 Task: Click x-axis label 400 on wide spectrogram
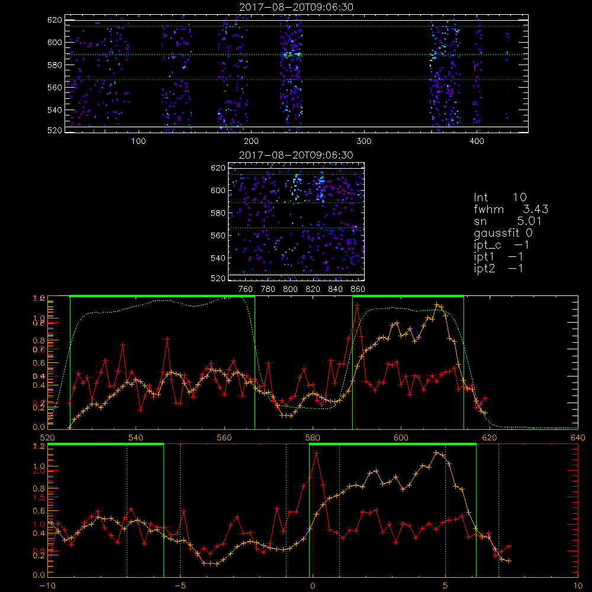point(477,141)
